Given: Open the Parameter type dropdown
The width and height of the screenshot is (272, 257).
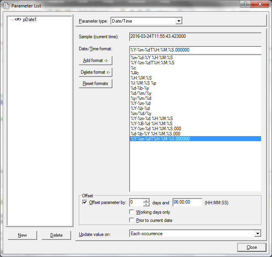Looking at the screenshot, I should [x=179, y=21].
